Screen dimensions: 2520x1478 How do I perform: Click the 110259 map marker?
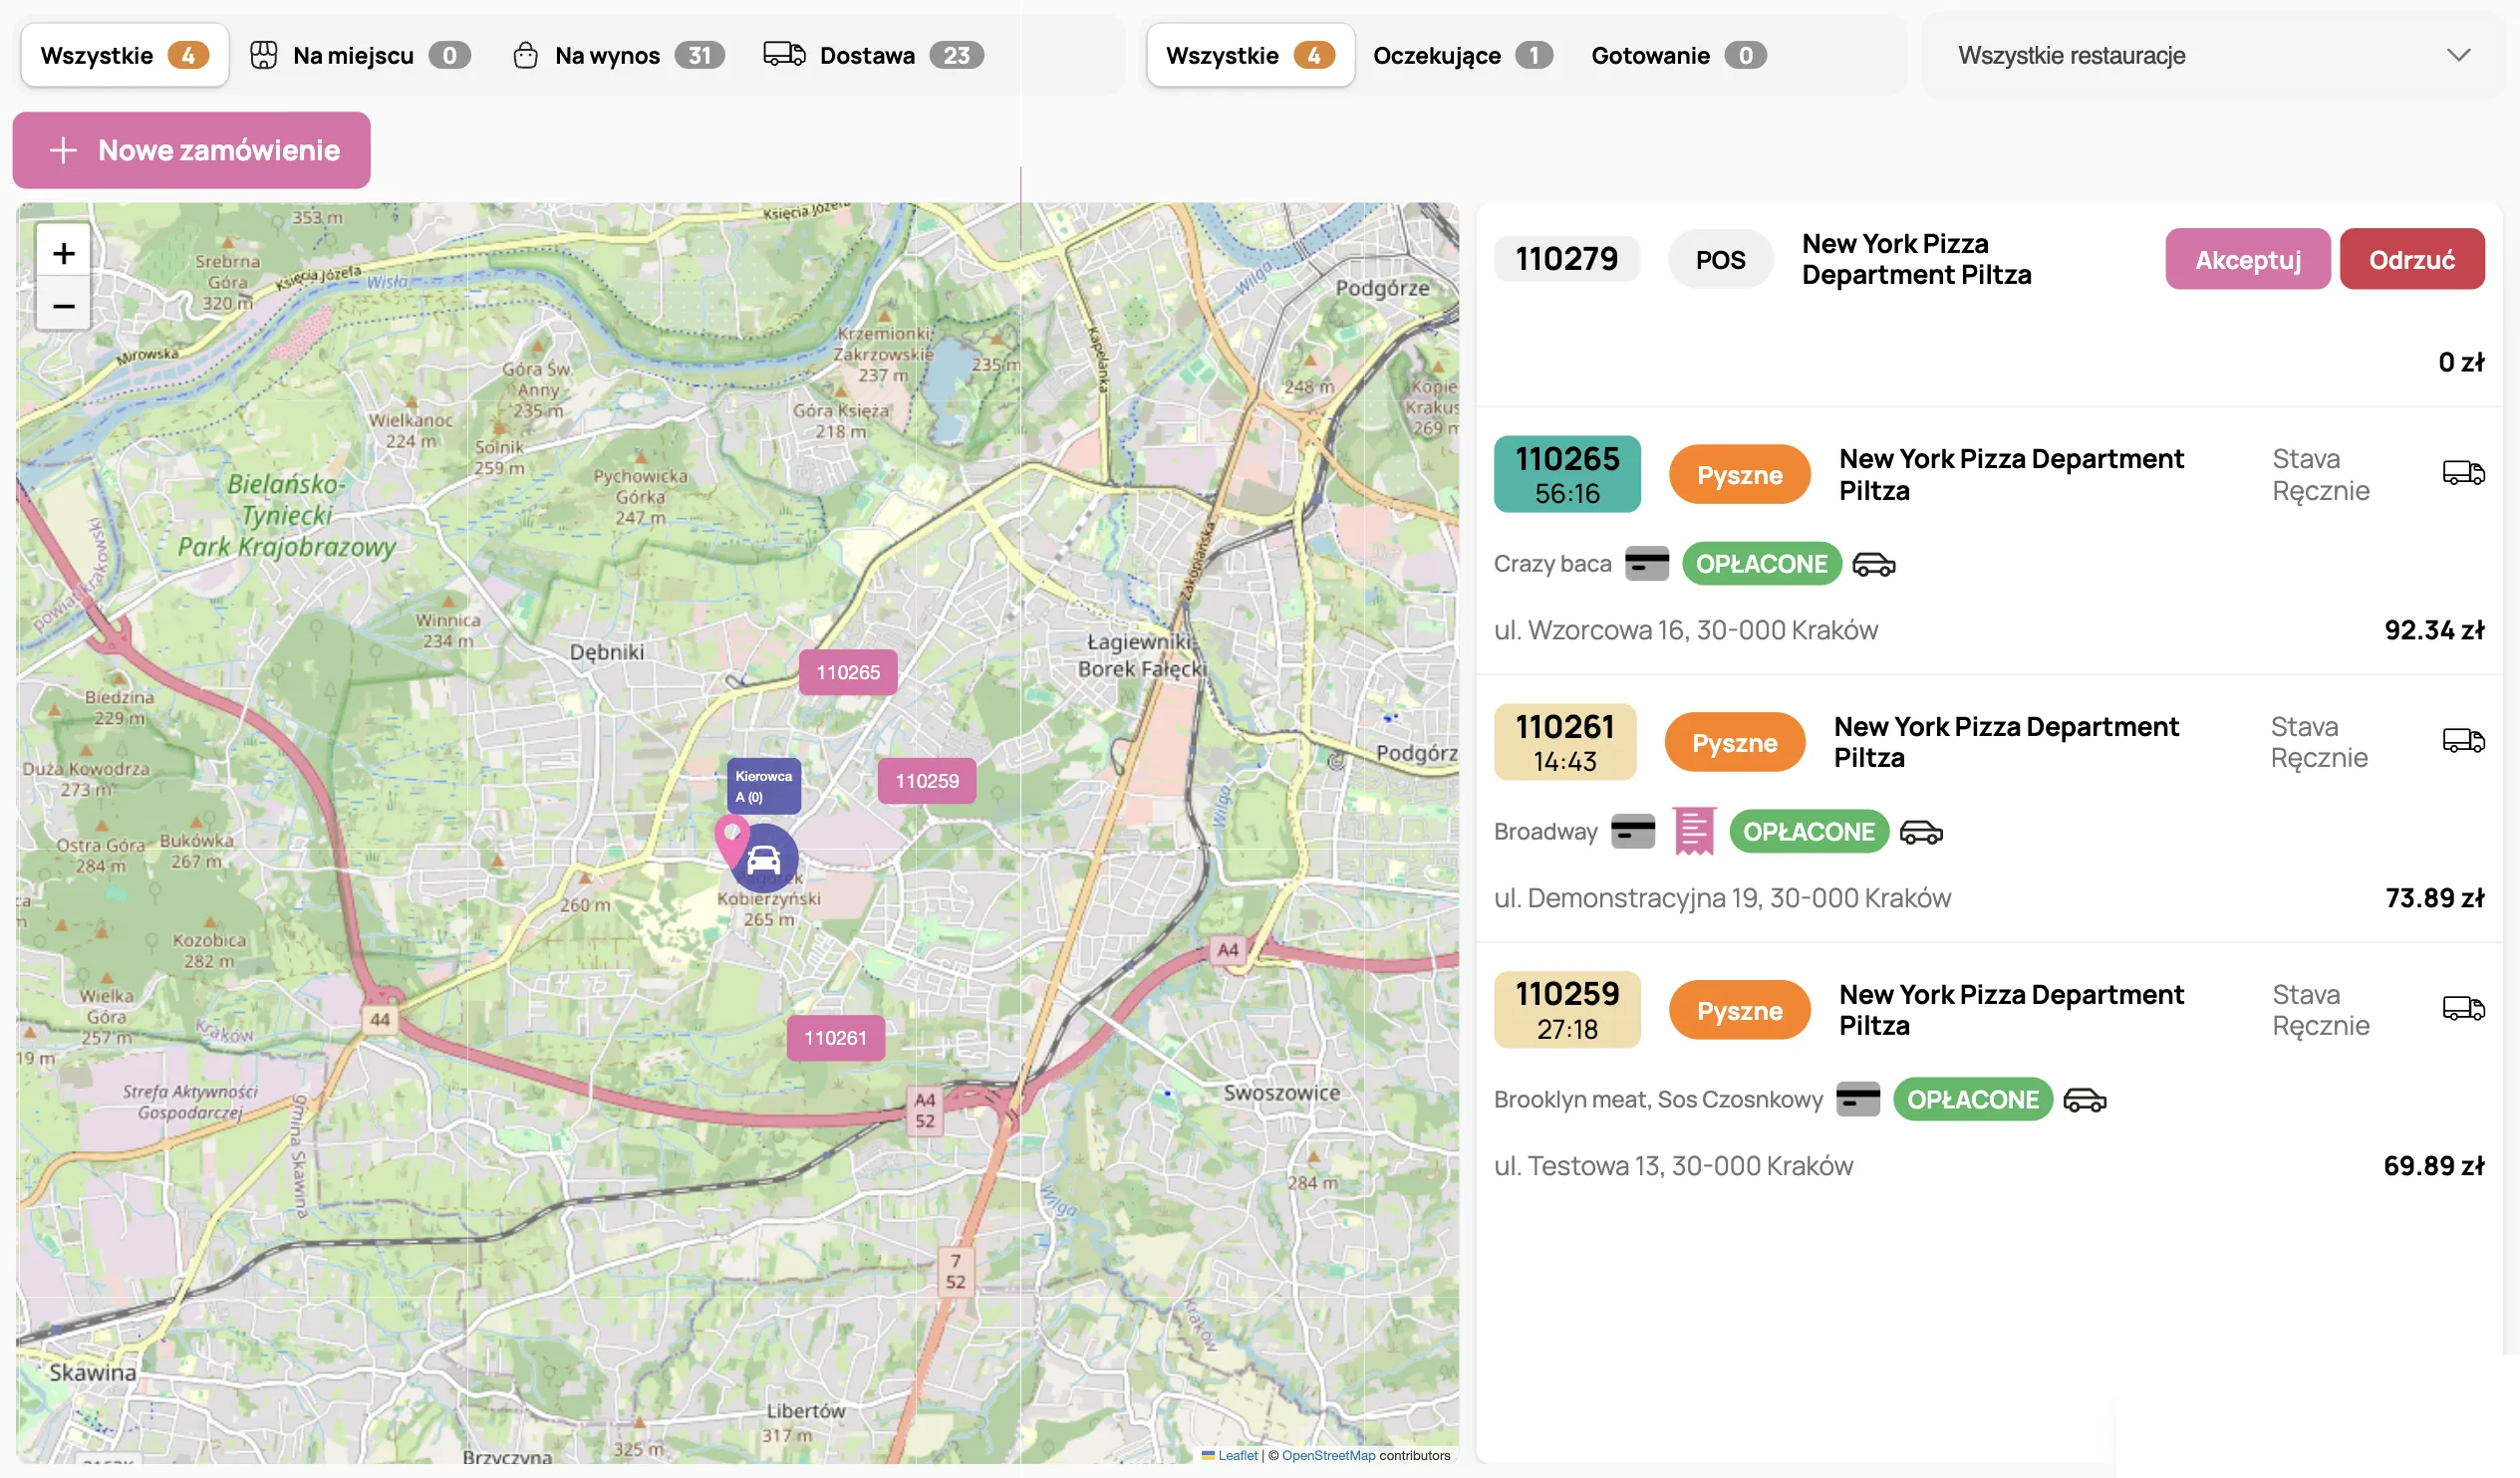click(926, 781)
